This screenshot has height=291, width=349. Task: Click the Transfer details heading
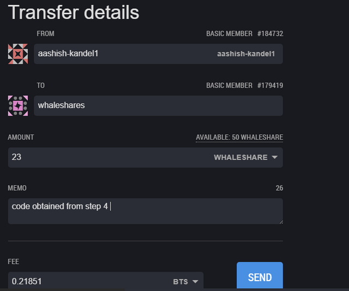[x=74, y=13]
